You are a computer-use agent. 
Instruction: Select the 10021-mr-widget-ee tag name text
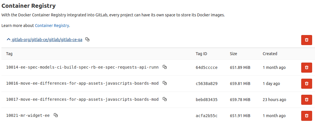click(28, 116)
